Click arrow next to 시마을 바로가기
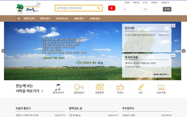 pyautogui.click(x=42, y=91)
